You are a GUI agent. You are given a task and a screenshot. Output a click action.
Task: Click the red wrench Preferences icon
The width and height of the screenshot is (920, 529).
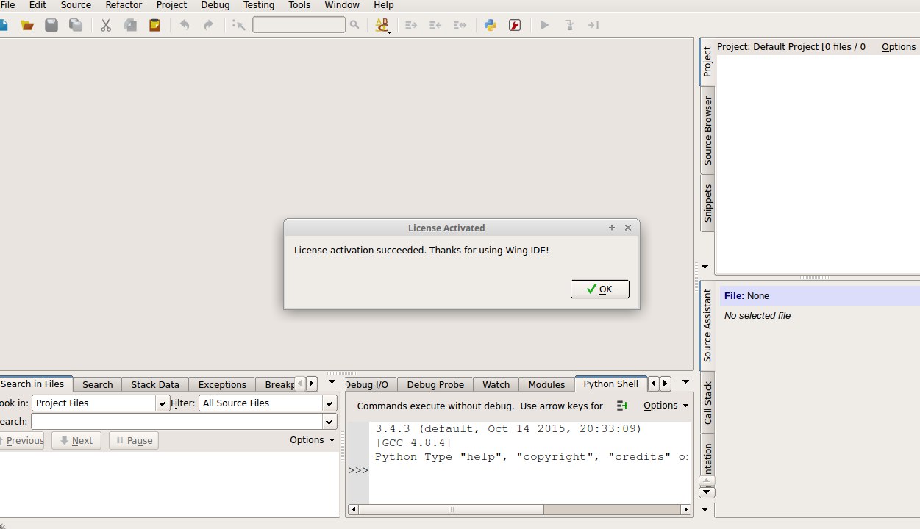coord(515,25)
